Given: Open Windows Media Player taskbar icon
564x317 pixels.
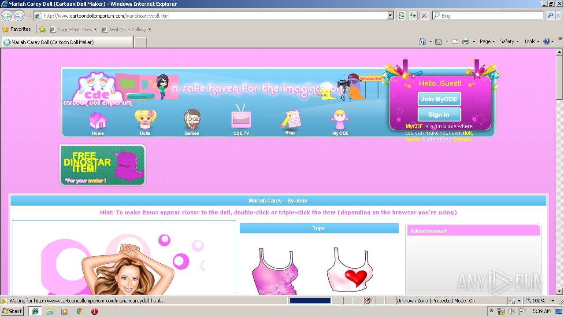Looking at the screenshot, I should [x=65, y=311].
